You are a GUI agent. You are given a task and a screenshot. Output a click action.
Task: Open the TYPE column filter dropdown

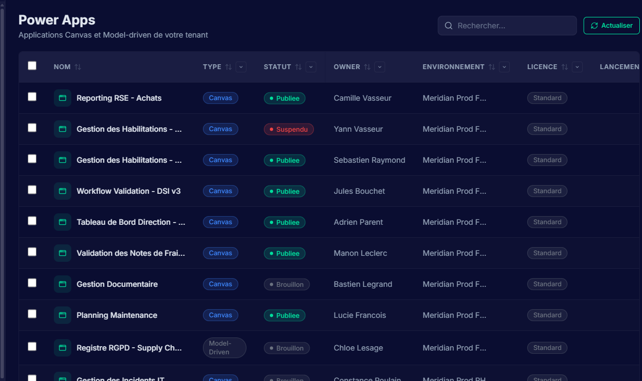240,66
